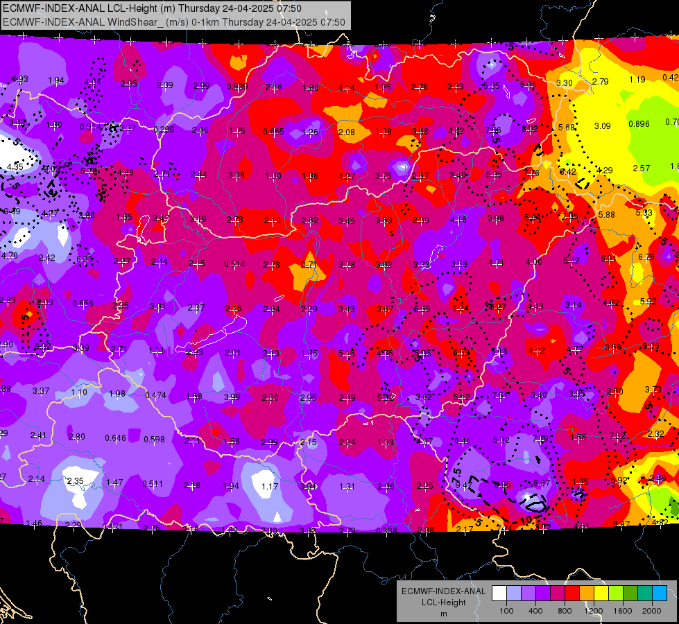The height and width of the screenshot is (624, 679).
Task: Click the wind shear value 2.57
Action: click(x=642, y=168)
